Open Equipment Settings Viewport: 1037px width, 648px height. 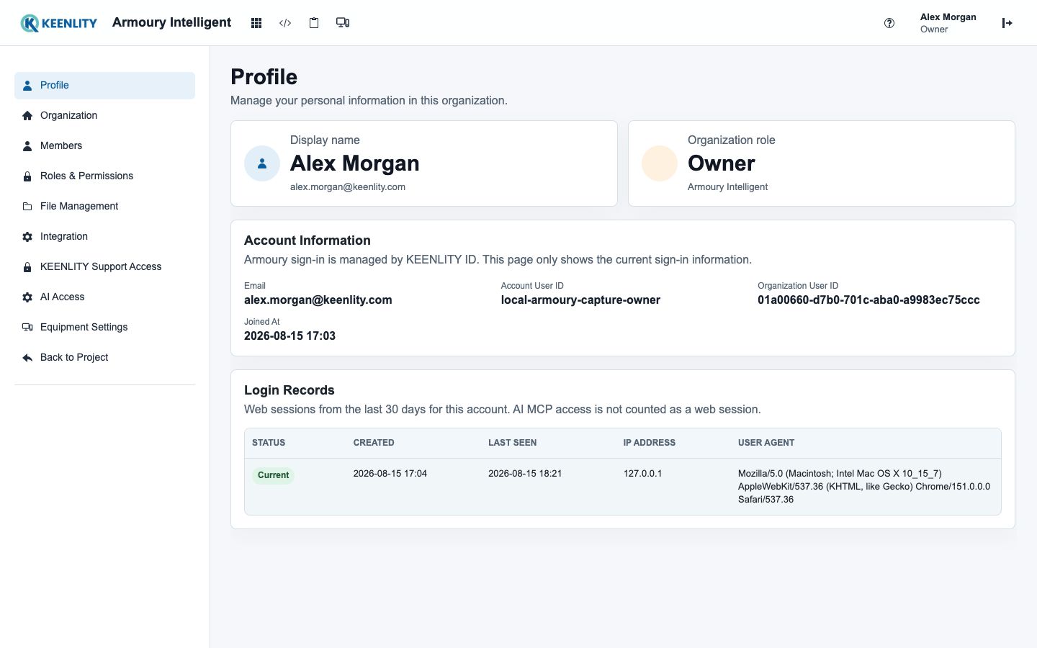pos(104,327)
